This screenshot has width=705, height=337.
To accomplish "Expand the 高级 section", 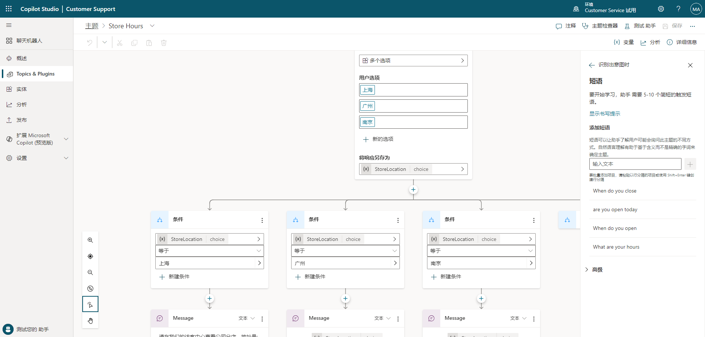I will pos(594,270).
